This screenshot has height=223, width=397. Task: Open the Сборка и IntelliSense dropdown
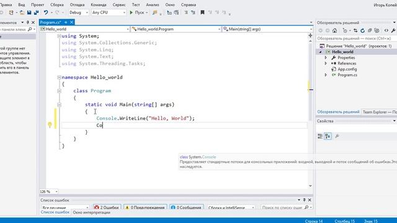tap(231, 208)
